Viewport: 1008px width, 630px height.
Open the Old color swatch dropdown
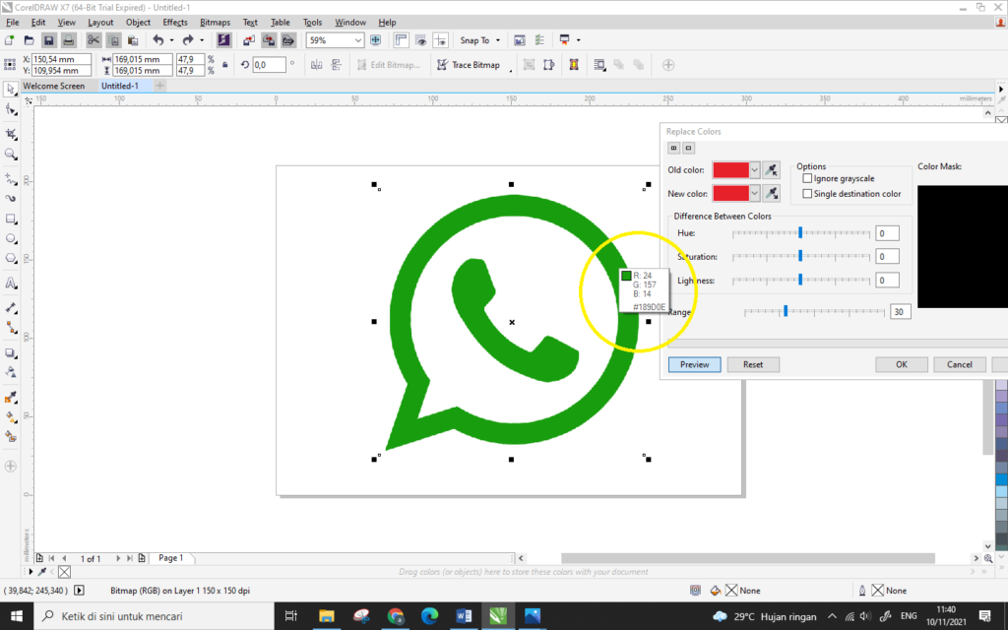pyautogui.click(x=754, y=170)
